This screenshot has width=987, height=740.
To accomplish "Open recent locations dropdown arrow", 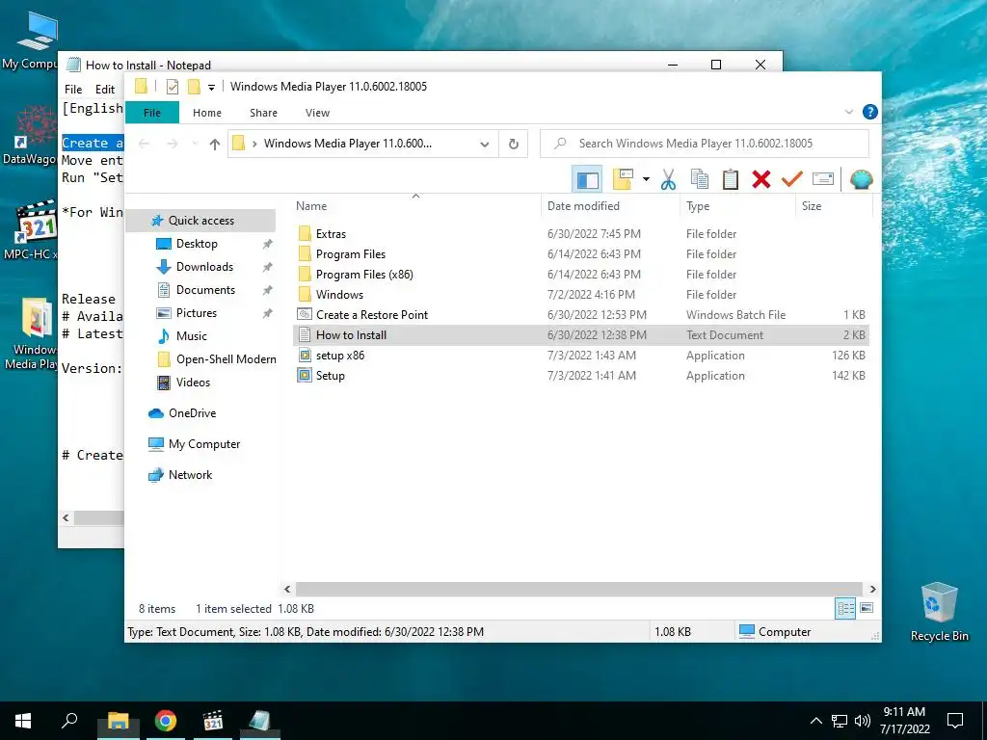I will tap(195, 145).
